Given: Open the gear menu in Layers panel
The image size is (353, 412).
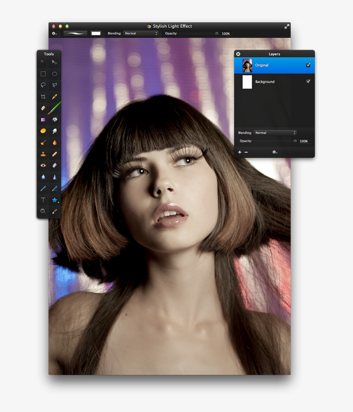Looking at the screenshot, I should [274, 152].
